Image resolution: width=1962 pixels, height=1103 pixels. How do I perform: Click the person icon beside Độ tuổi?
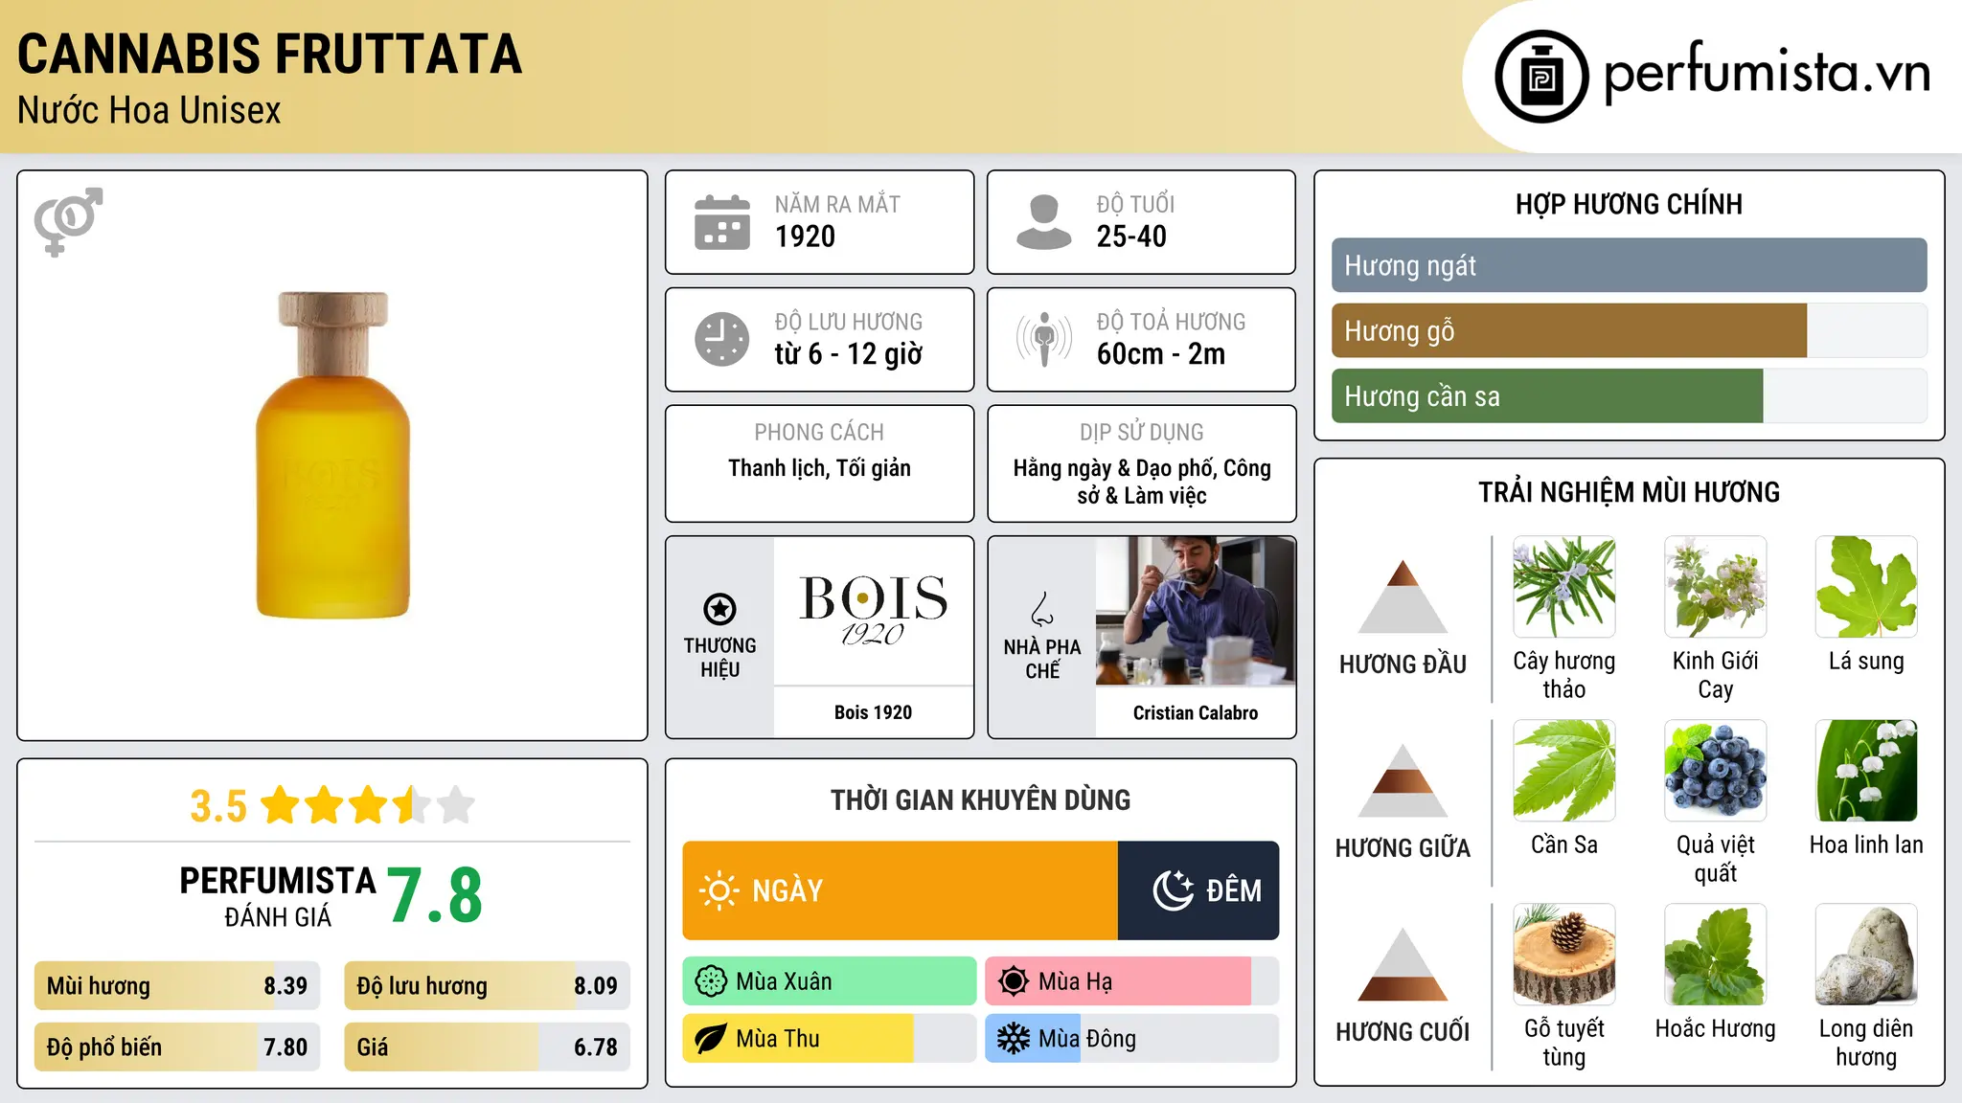[1044, 222]
